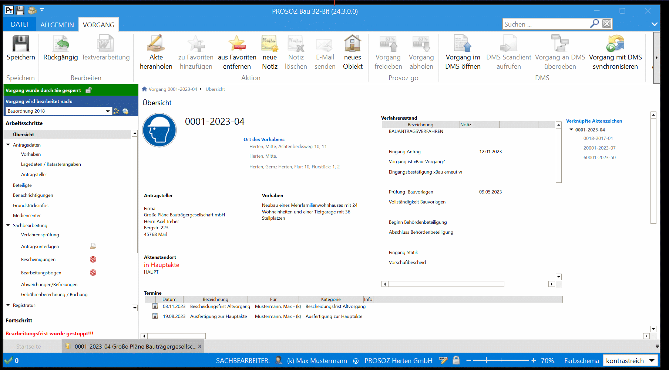669x370 pixels.
Task: Click into the Suchen search field
Action: point(546,24)
